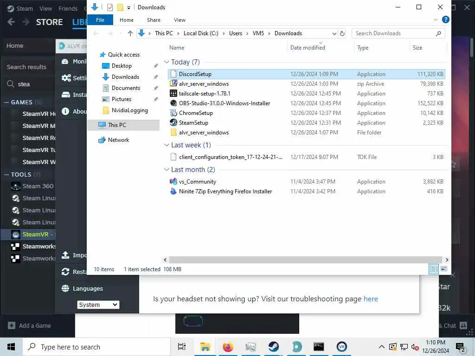The height and width of the screenshot is (356, 475).
Task: Select Pictures in Quick access
Action: (121, 99)
